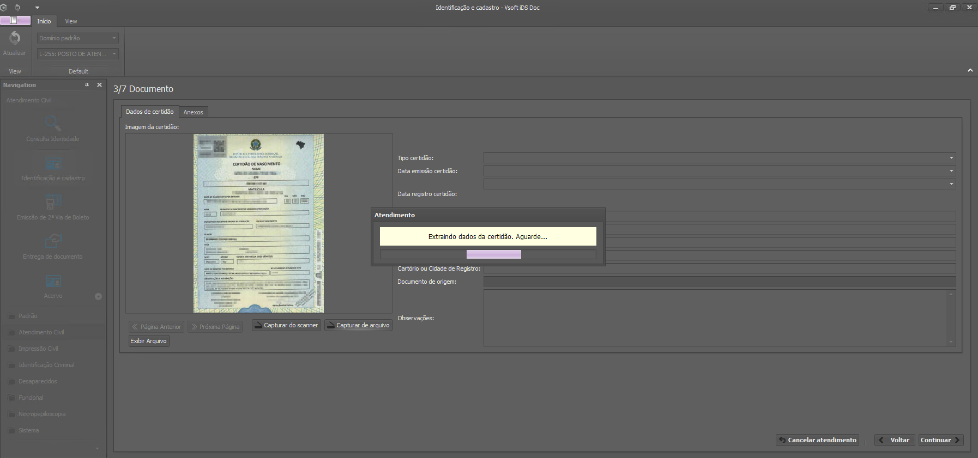The height and width of the screenshot is (458, 978).
Task: Click the '3/7 Documento' step heading
Action: (x=143, y=89)
